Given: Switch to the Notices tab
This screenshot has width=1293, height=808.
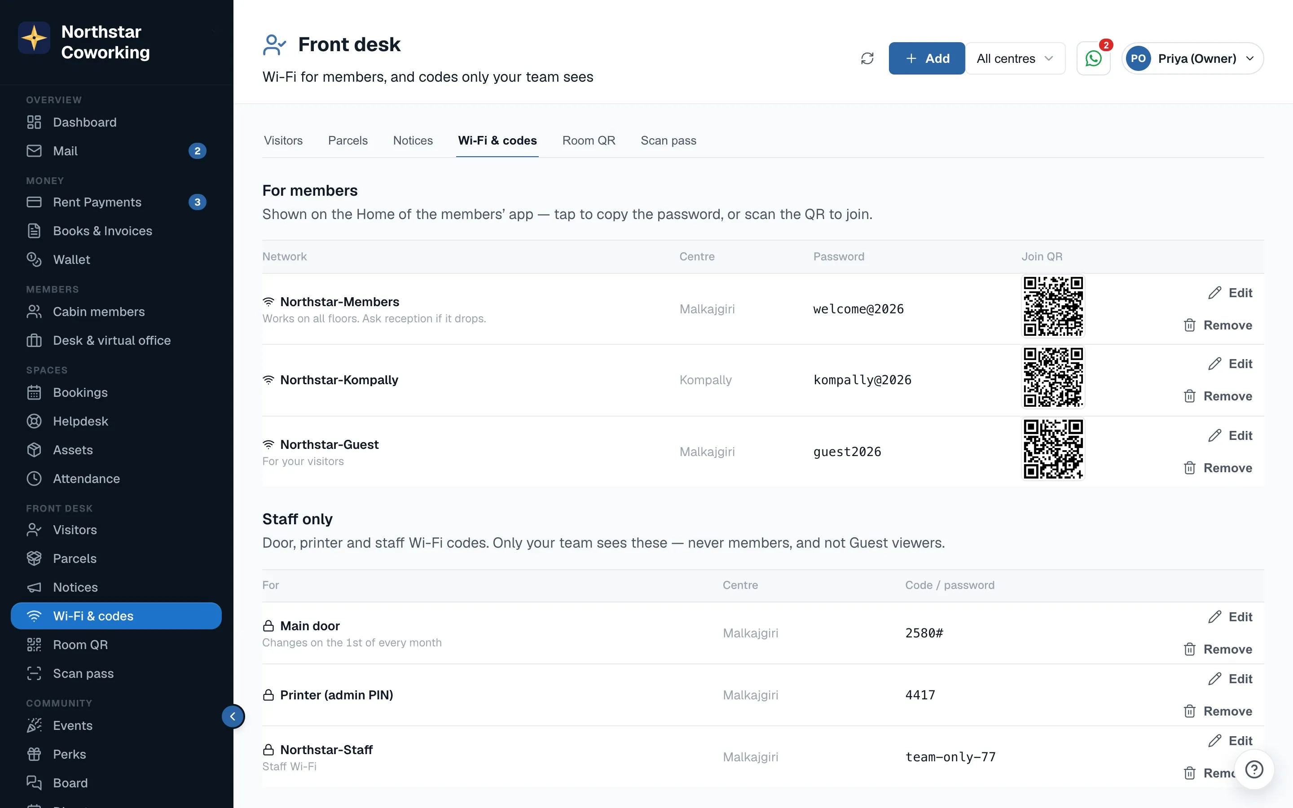Looking at the screenshot, I should [413, 141].
